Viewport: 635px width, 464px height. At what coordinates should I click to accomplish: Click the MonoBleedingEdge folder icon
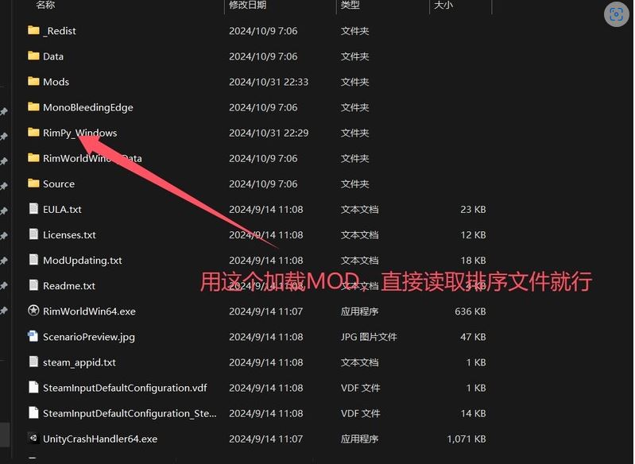click(x=33, y=107)
